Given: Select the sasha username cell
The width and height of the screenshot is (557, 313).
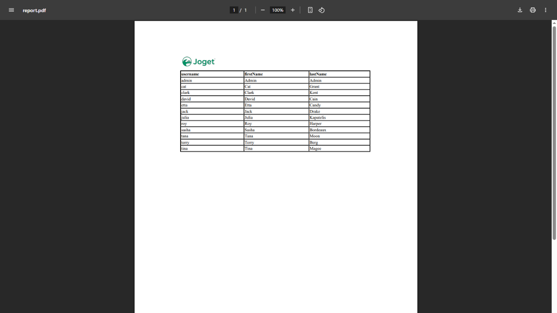Looking at the screenshot, I should coord(186,130).
